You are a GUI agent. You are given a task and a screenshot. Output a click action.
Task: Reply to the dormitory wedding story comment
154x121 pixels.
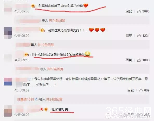[x=131, y=90]
